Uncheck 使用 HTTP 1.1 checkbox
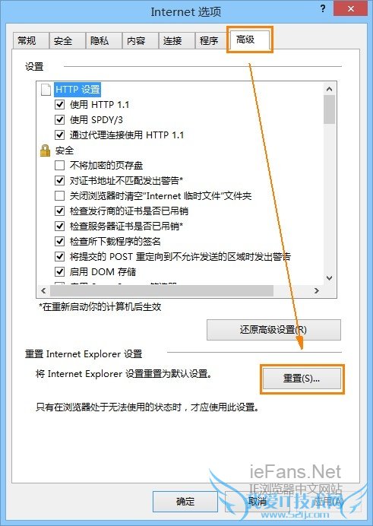Screen dimensions: 373x526 [x=60, y=105]
